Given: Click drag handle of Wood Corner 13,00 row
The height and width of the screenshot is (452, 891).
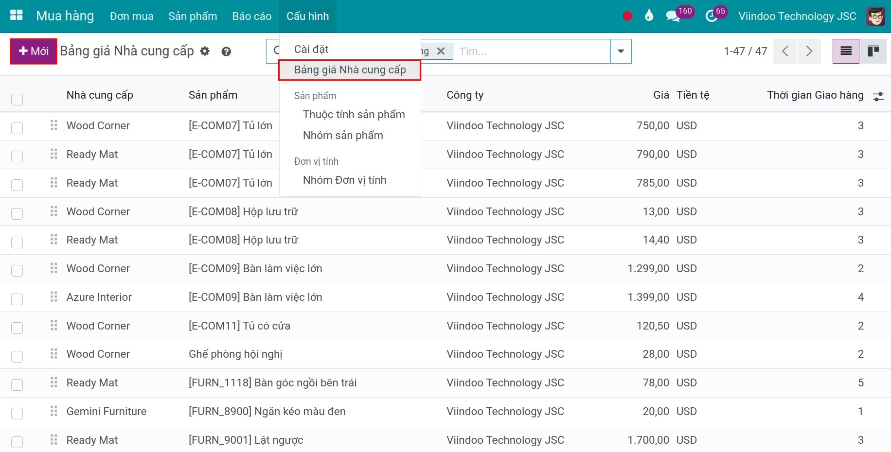Looking at the screenshot, I should coord(54,211).
